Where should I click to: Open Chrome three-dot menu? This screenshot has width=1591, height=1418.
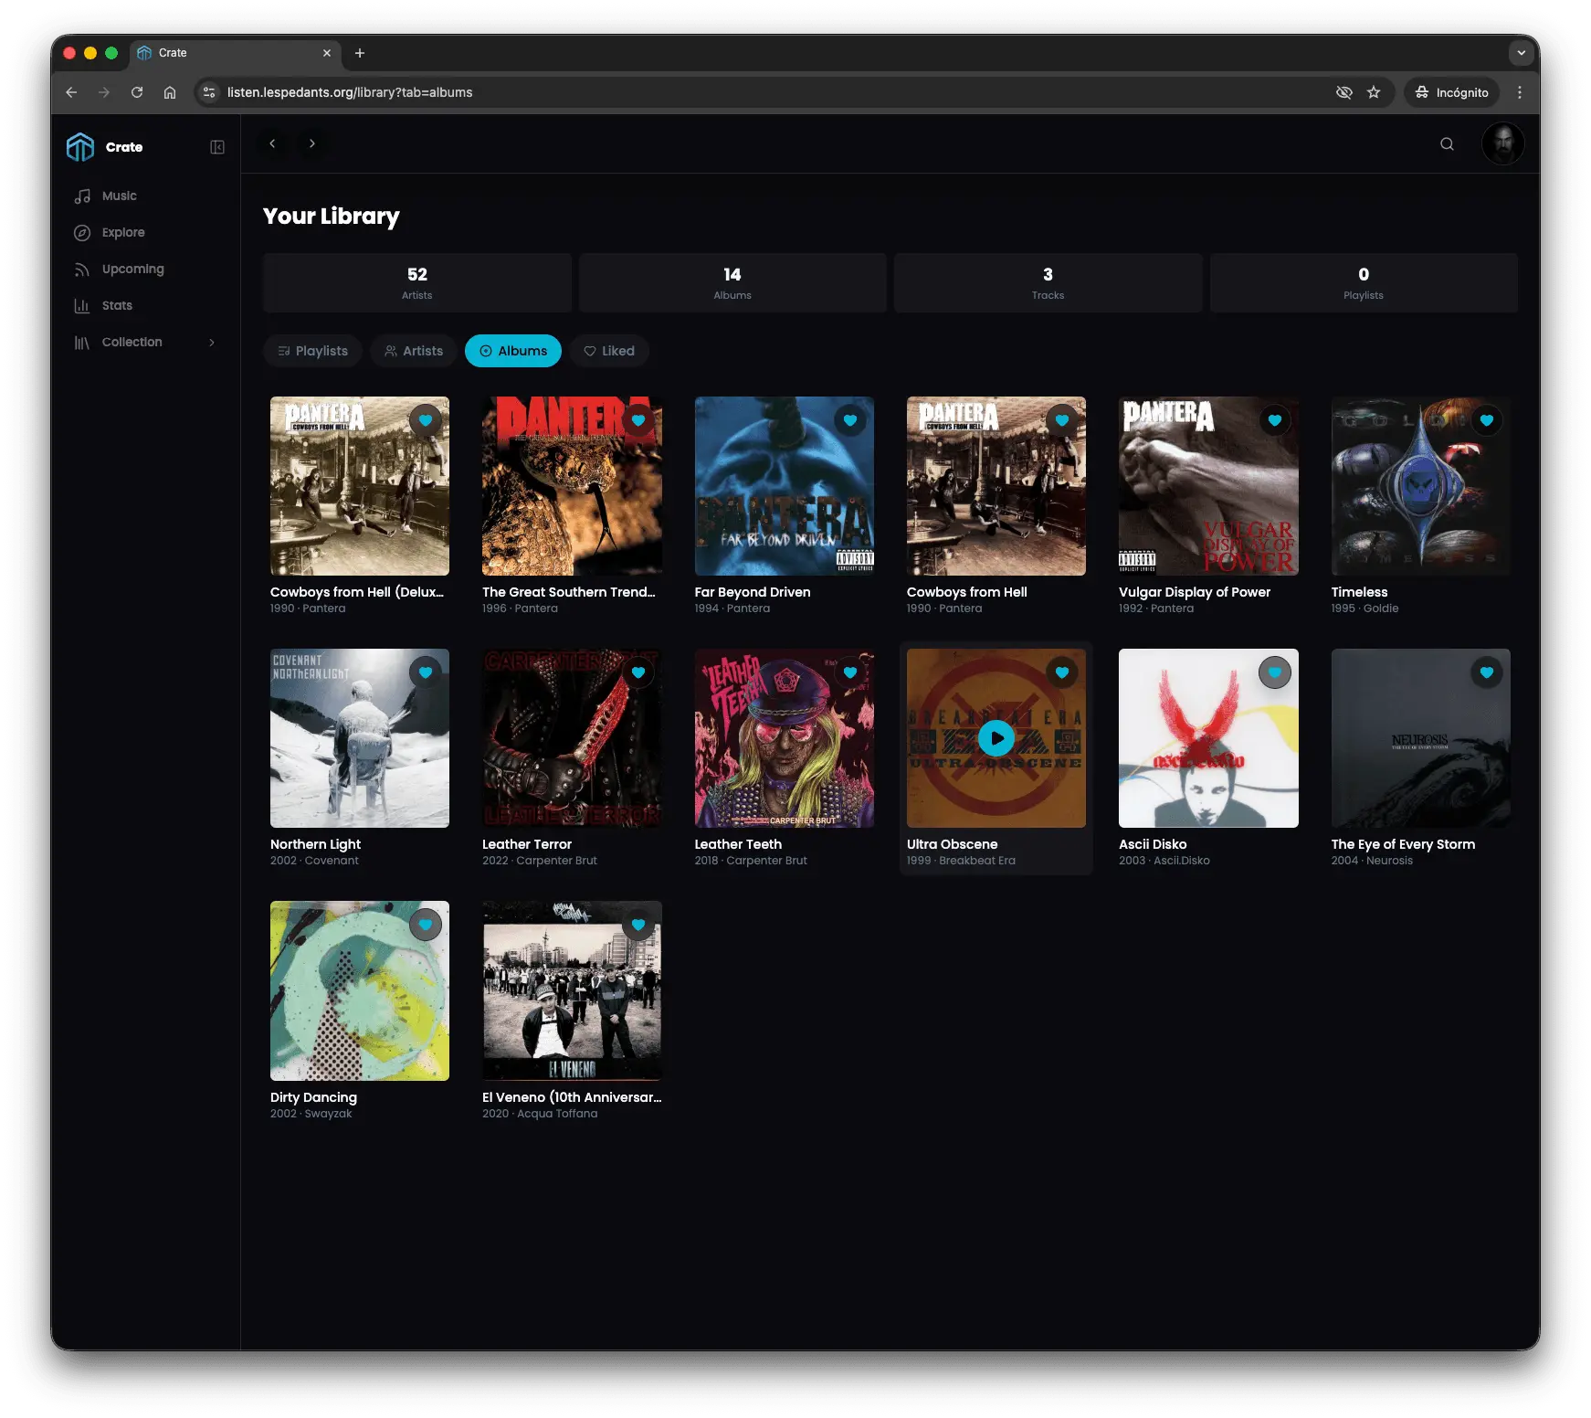click(x=1520, y=92)
